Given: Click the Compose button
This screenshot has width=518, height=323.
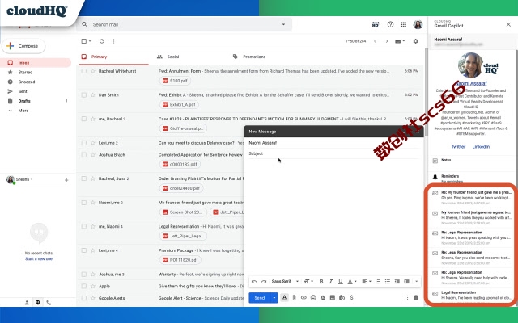Looking at the screenshot, I should coord(23,46).
